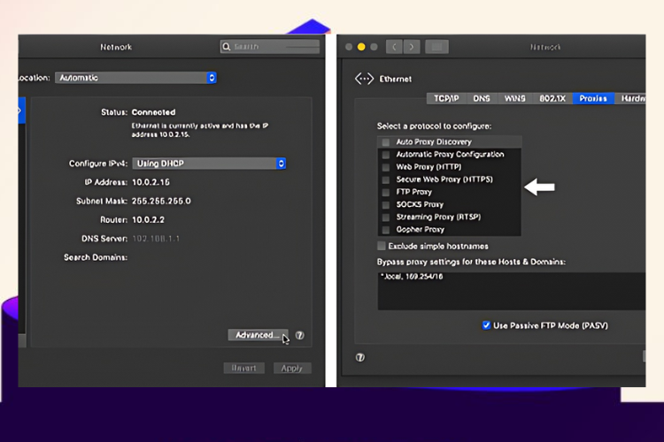This screenshot has width=664, height=442.
Task: Click the Status Connected text
Action: pyautogui.click(x=153, y=112)
